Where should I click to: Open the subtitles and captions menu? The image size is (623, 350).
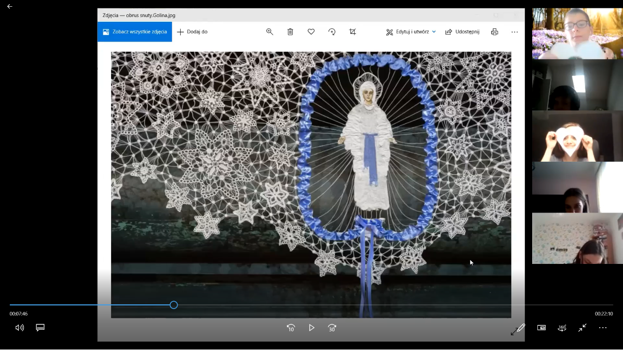40,328
